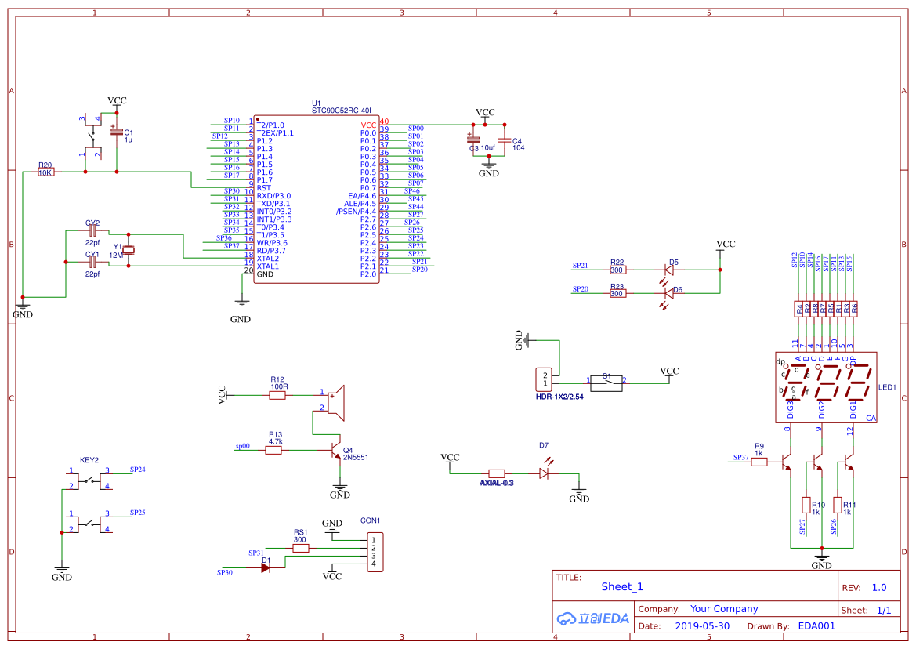Click the EasyEDA logo in title block
Screen dimensions: 916x649
593,618
